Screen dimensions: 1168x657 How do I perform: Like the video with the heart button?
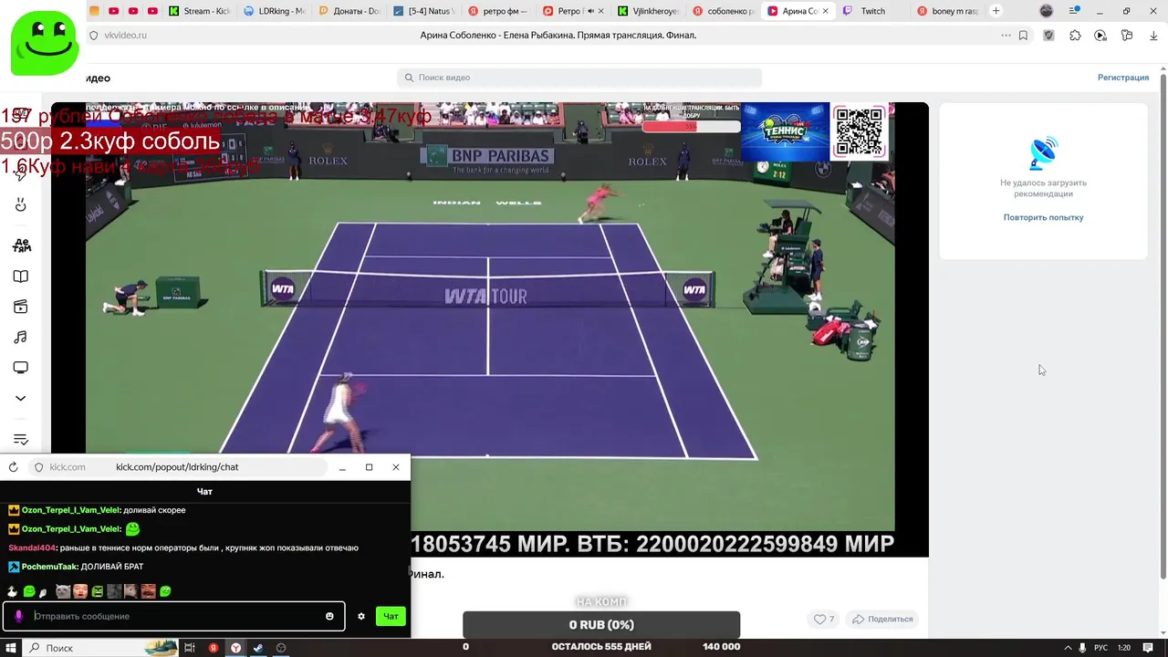824,619
